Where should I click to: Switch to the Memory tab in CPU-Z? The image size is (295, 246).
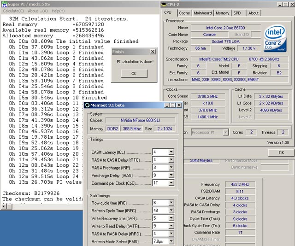point(222,13)
